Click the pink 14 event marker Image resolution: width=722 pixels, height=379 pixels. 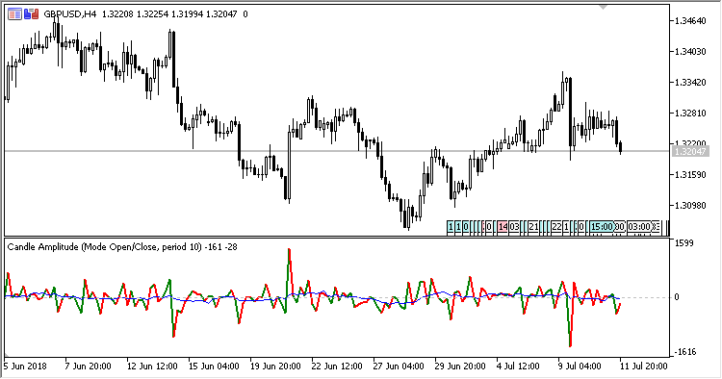pos(503,227)
